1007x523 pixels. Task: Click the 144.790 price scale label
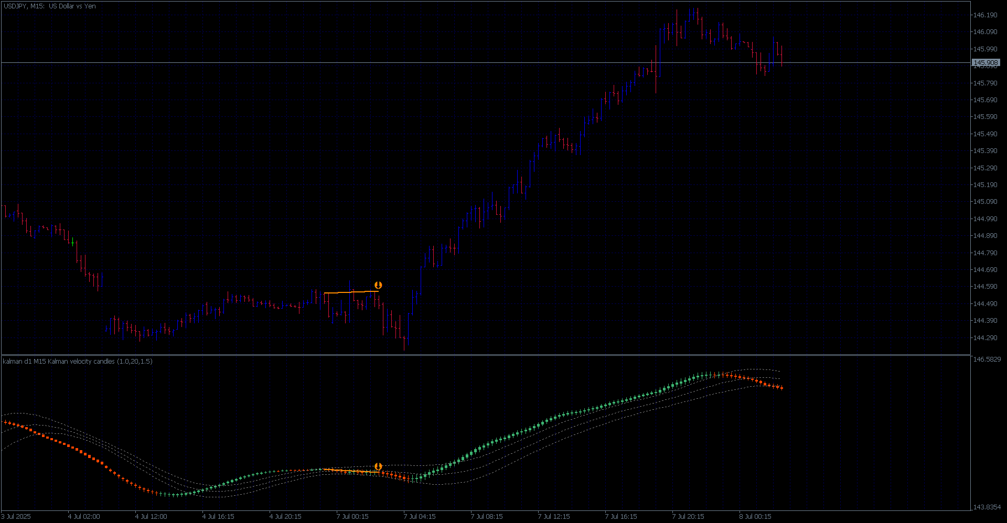(x=985, y=253)
